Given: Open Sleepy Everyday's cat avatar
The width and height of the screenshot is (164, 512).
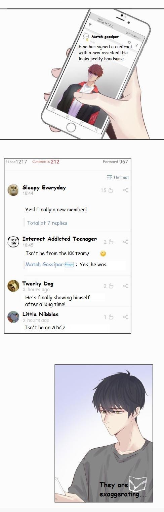Looking at the screenshot, I should 13,190.
